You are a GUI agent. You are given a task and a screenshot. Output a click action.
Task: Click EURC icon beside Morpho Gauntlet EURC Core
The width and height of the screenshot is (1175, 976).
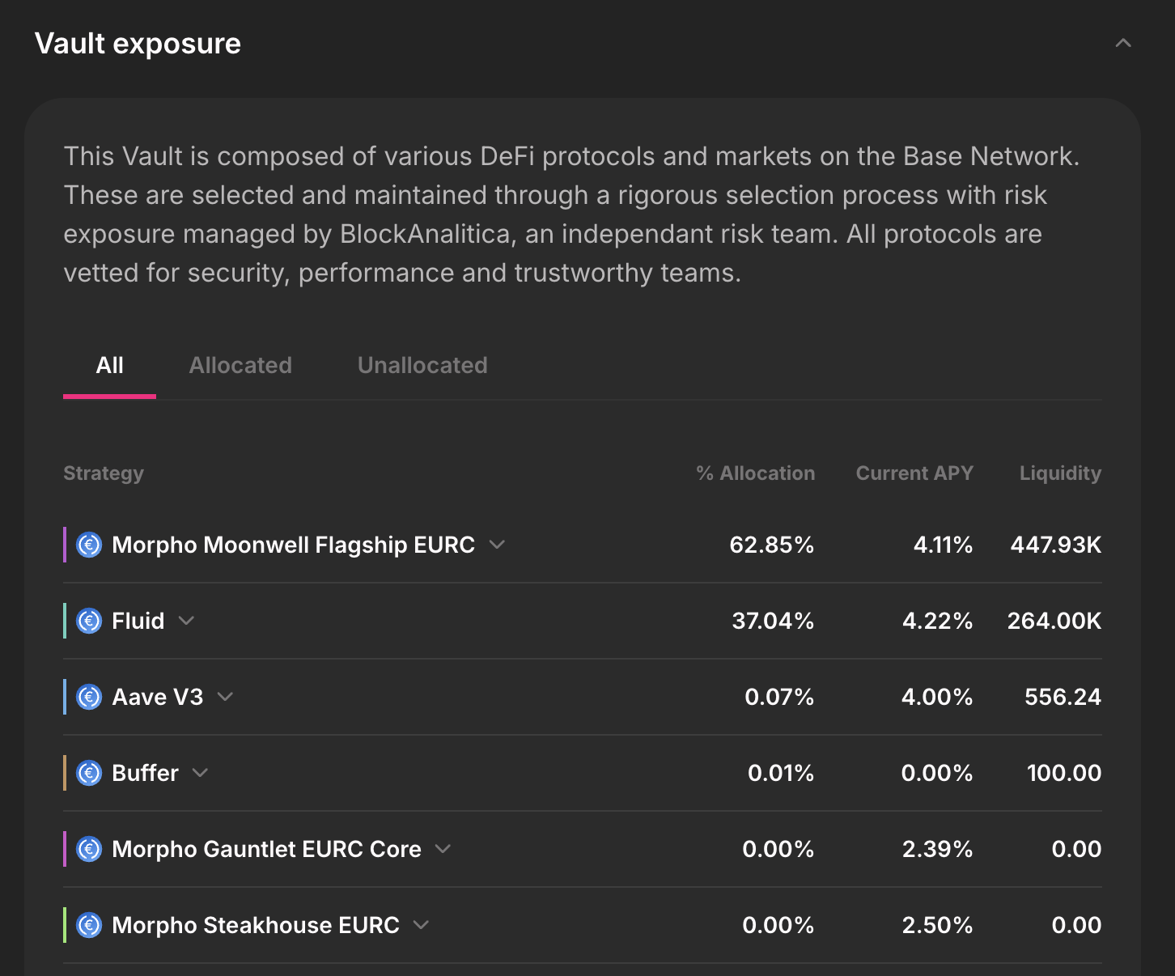(89, 849)
